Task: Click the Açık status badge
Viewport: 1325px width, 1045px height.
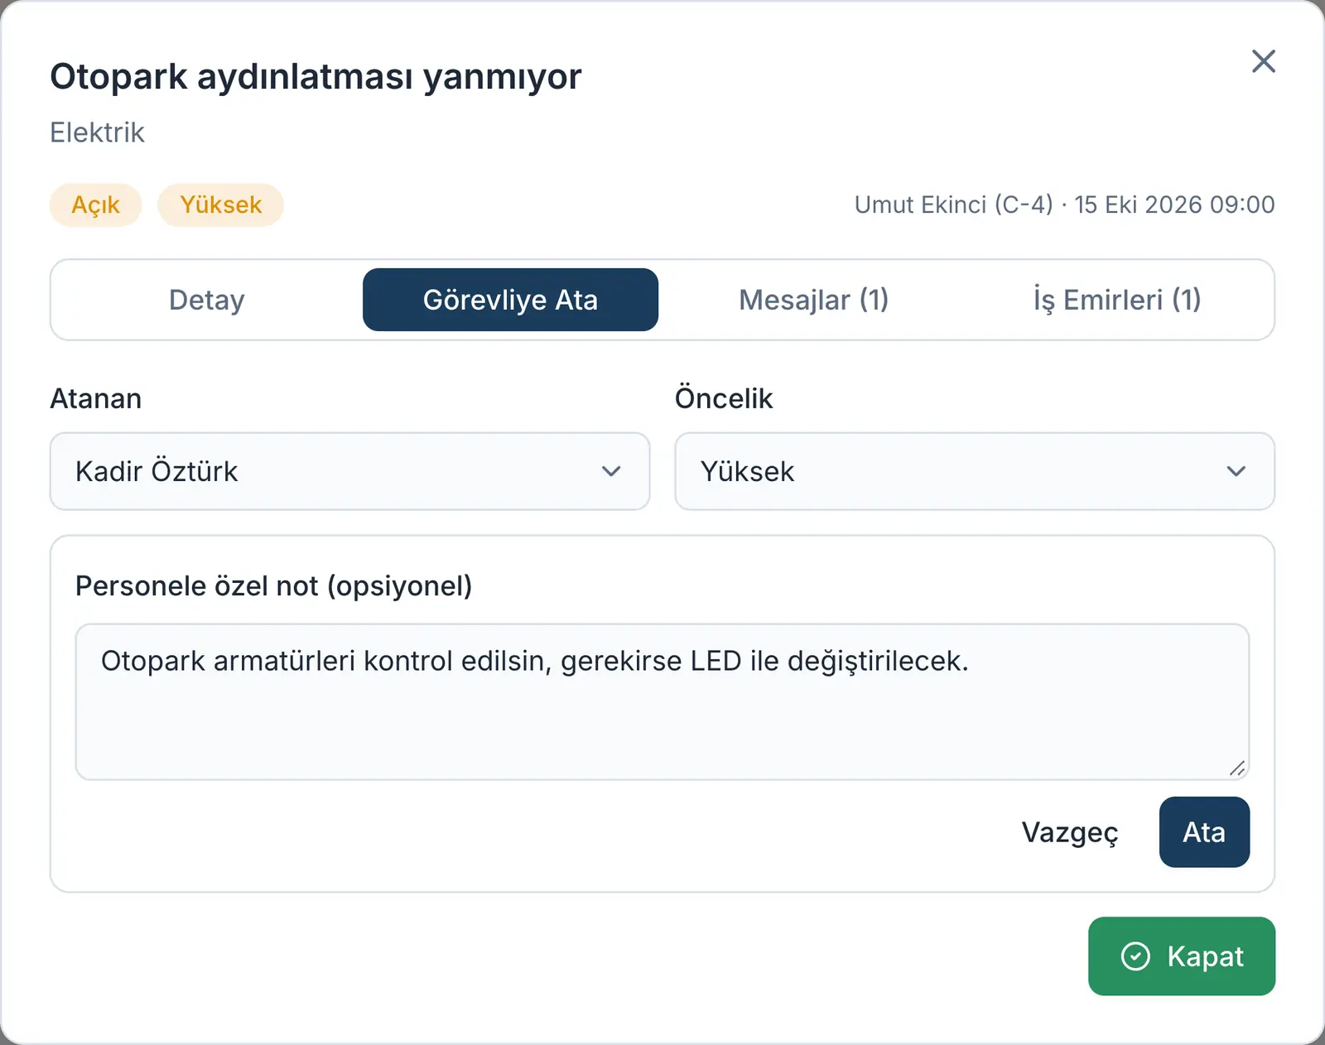Action: click(x=96, y=205)
